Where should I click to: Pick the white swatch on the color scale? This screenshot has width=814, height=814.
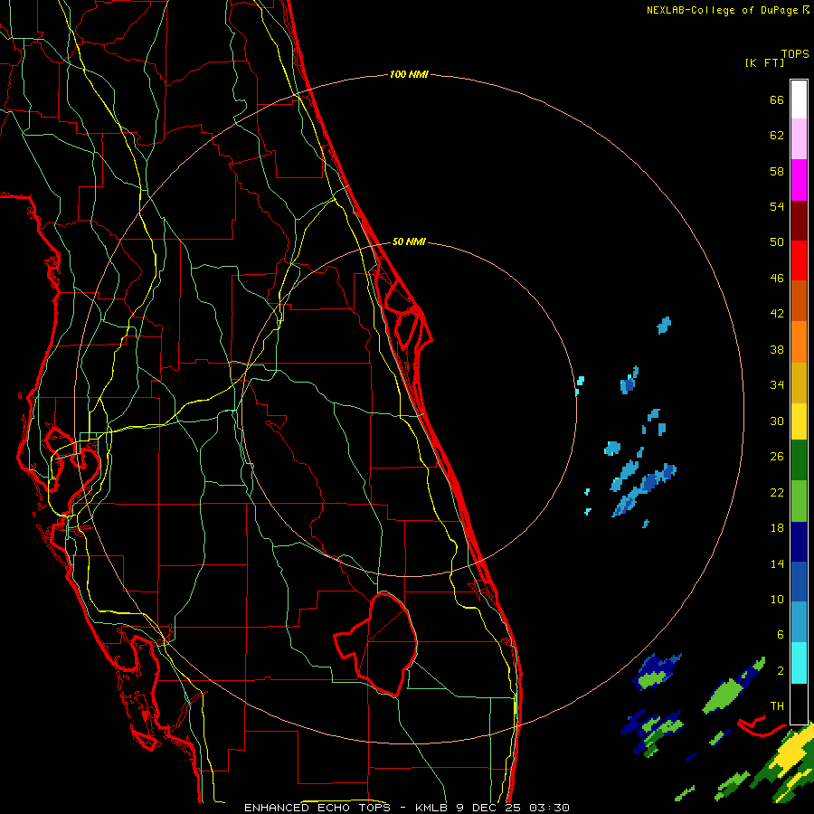point(799,99)
